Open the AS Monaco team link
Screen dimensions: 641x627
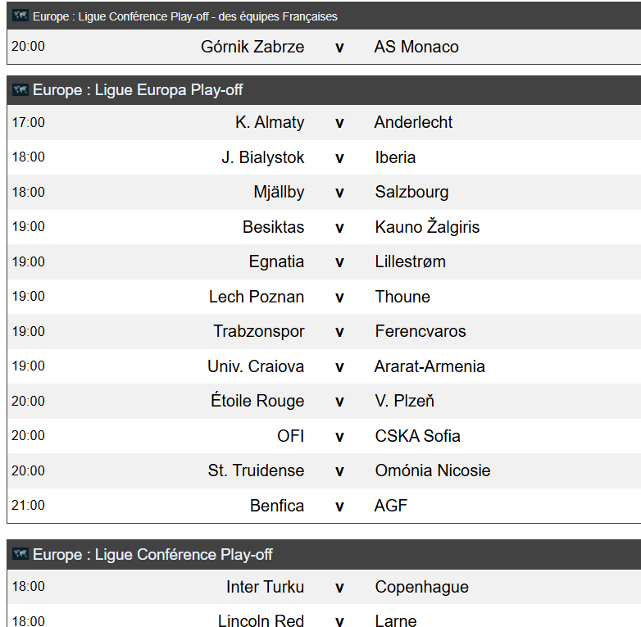coord(416,47)
